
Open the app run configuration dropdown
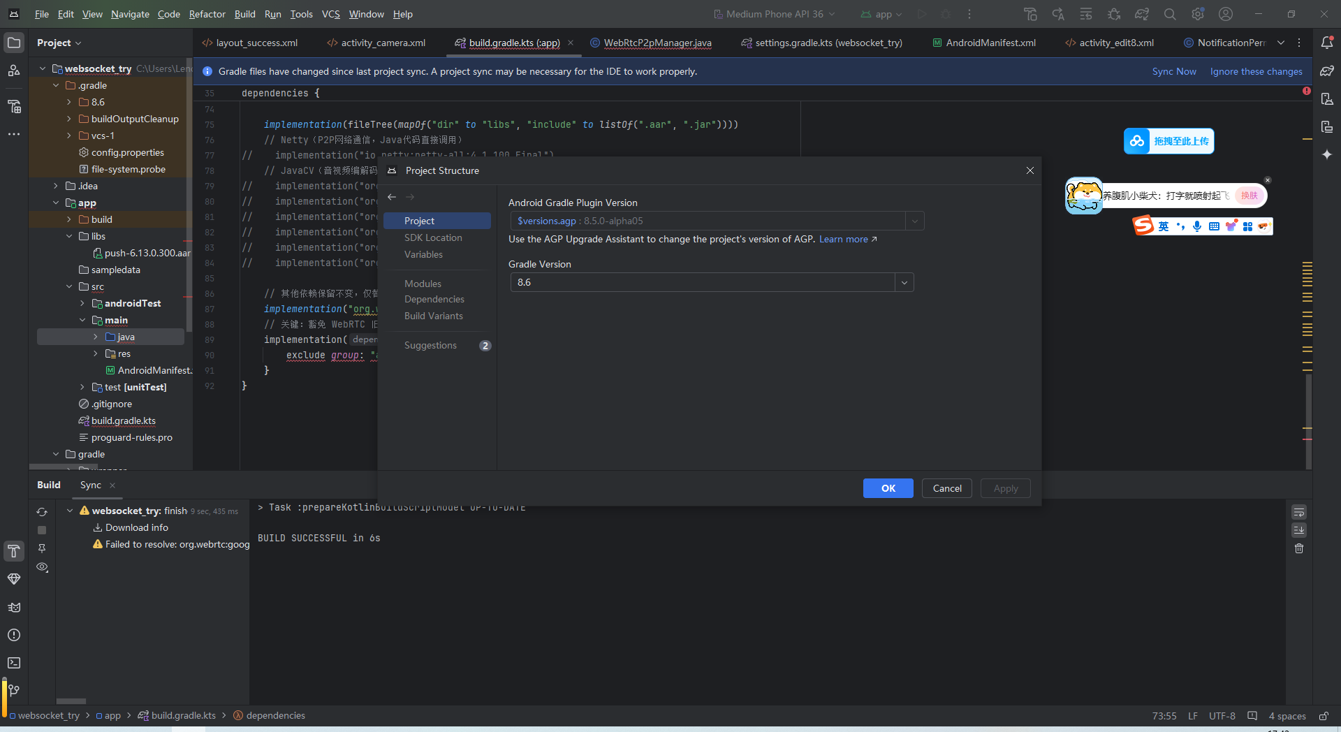882,14
